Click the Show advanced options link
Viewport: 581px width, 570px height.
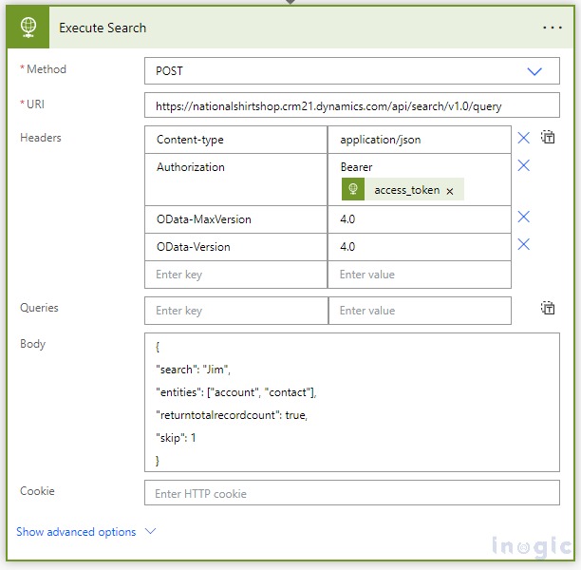76,532
